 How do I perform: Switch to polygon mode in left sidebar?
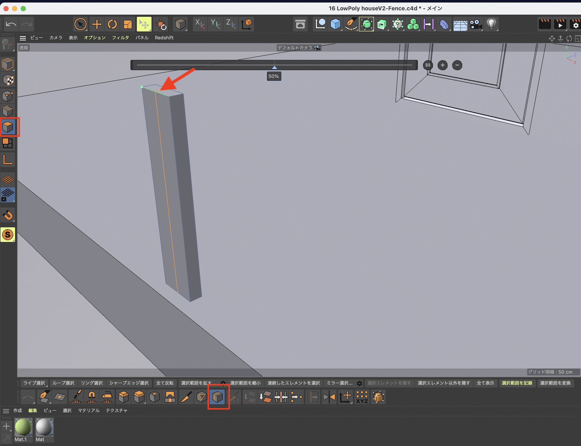click(8, 127)
